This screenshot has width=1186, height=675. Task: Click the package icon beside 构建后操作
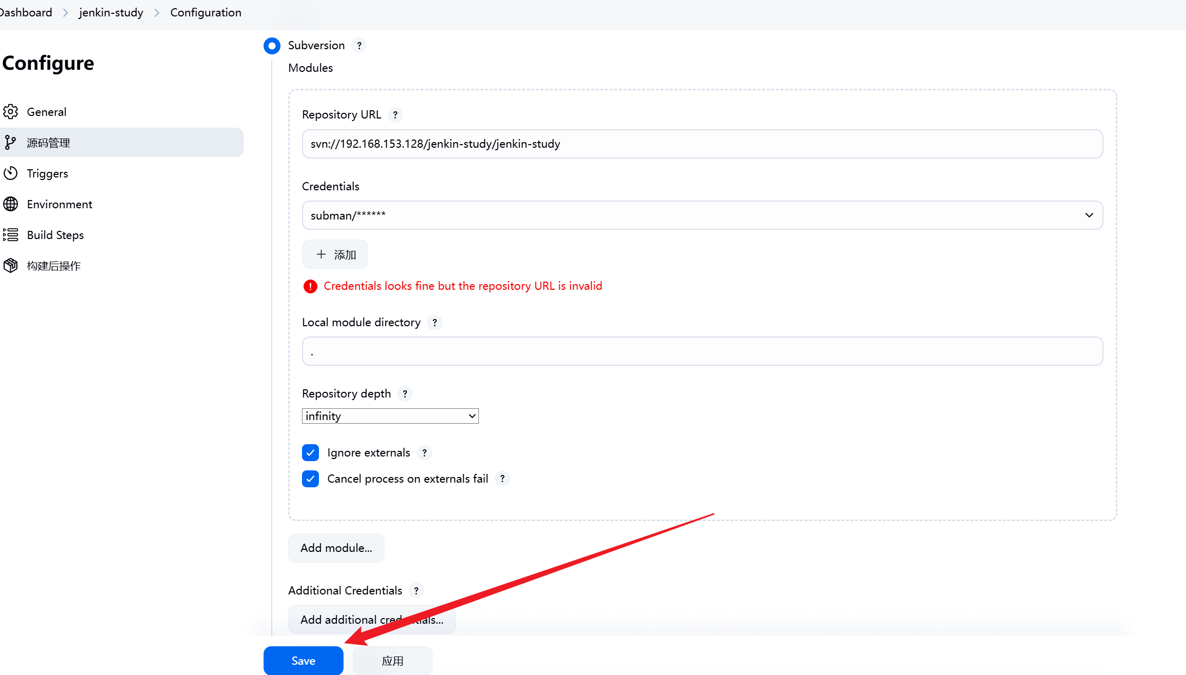(x=11, y=266)
